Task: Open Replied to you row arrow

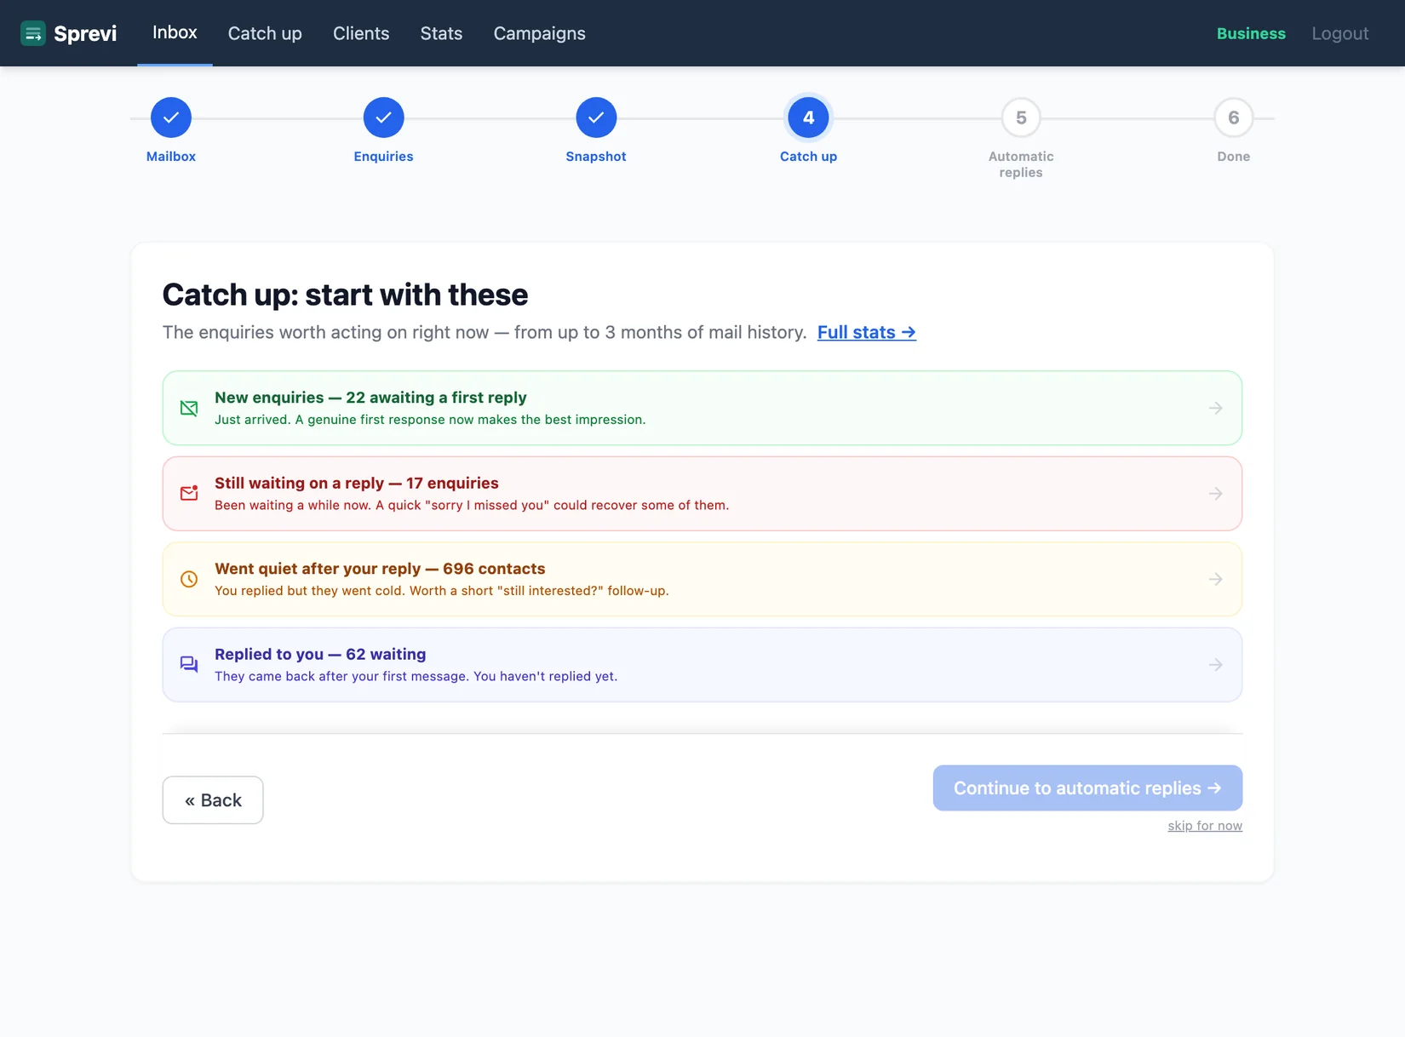Action: coord(1216,665)
